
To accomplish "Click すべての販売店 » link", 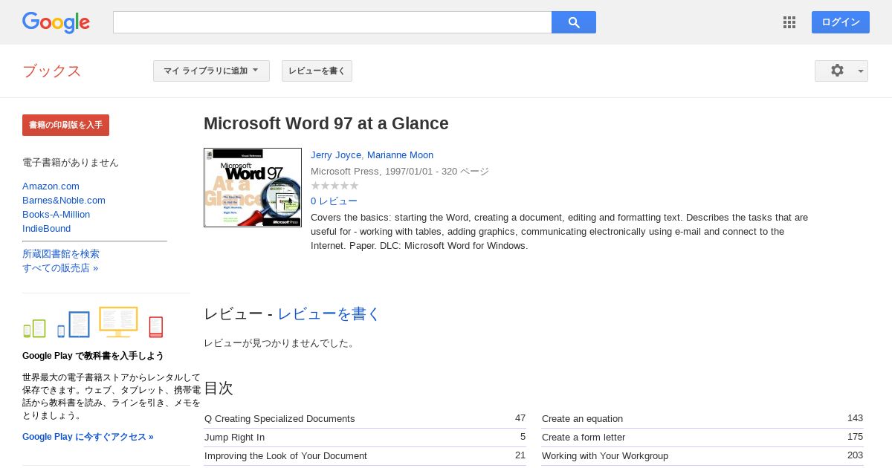I will [60, 267].
